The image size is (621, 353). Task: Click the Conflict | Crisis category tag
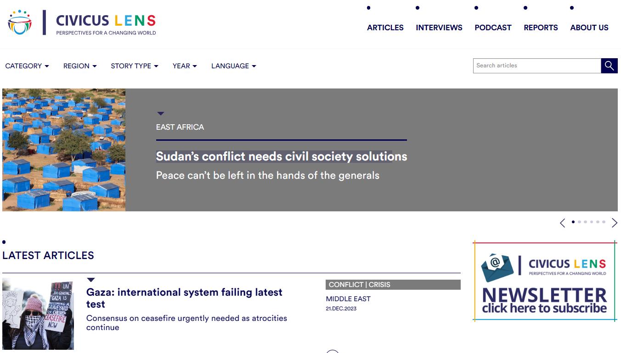[x=360, y=285]
